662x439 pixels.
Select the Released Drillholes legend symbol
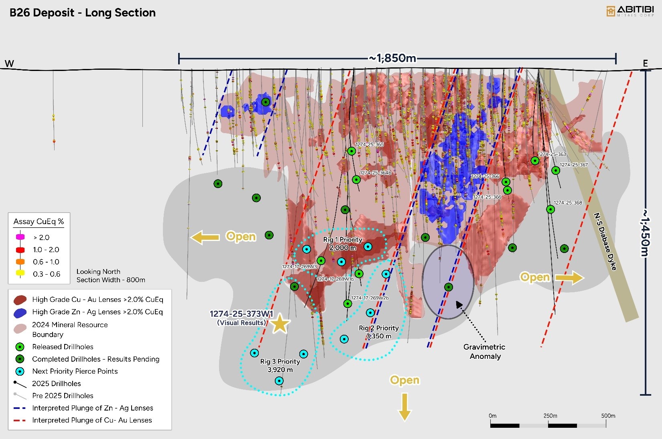coord(20,347)
